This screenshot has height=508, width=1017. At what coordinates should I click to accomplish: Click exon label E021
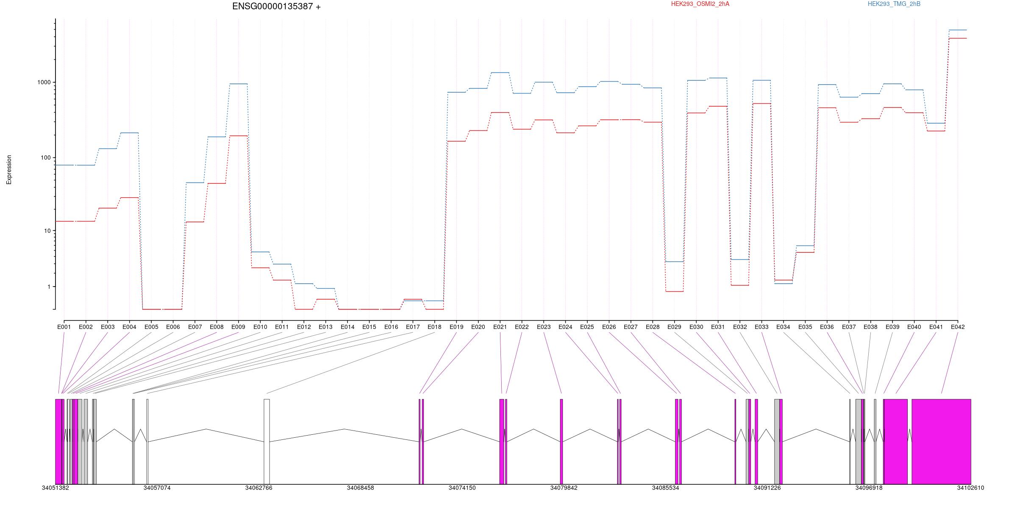(500, 327)
